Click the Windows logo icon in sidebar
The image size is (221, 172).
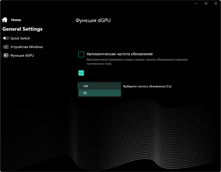pos(6,47)
